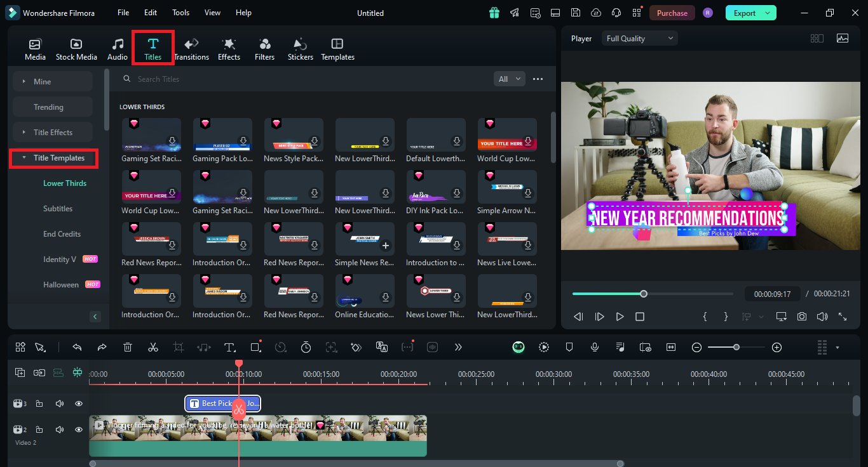Open the timeline track layout dropdown arrow
The image size is (868, 467).
837,348
